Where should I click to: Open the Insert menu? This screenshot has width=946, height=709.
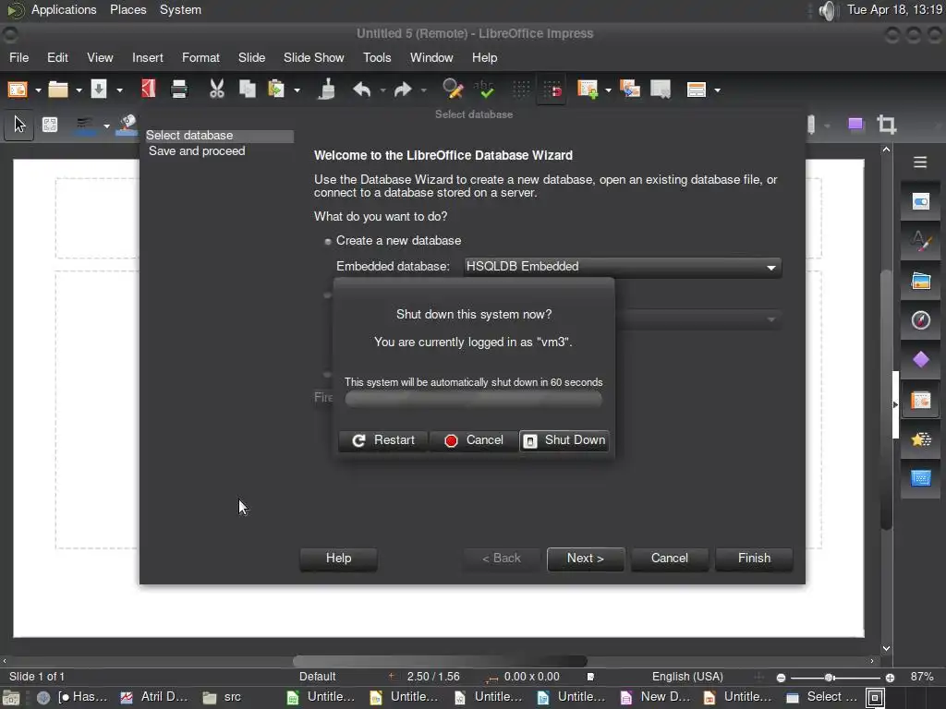click(147, 58)
